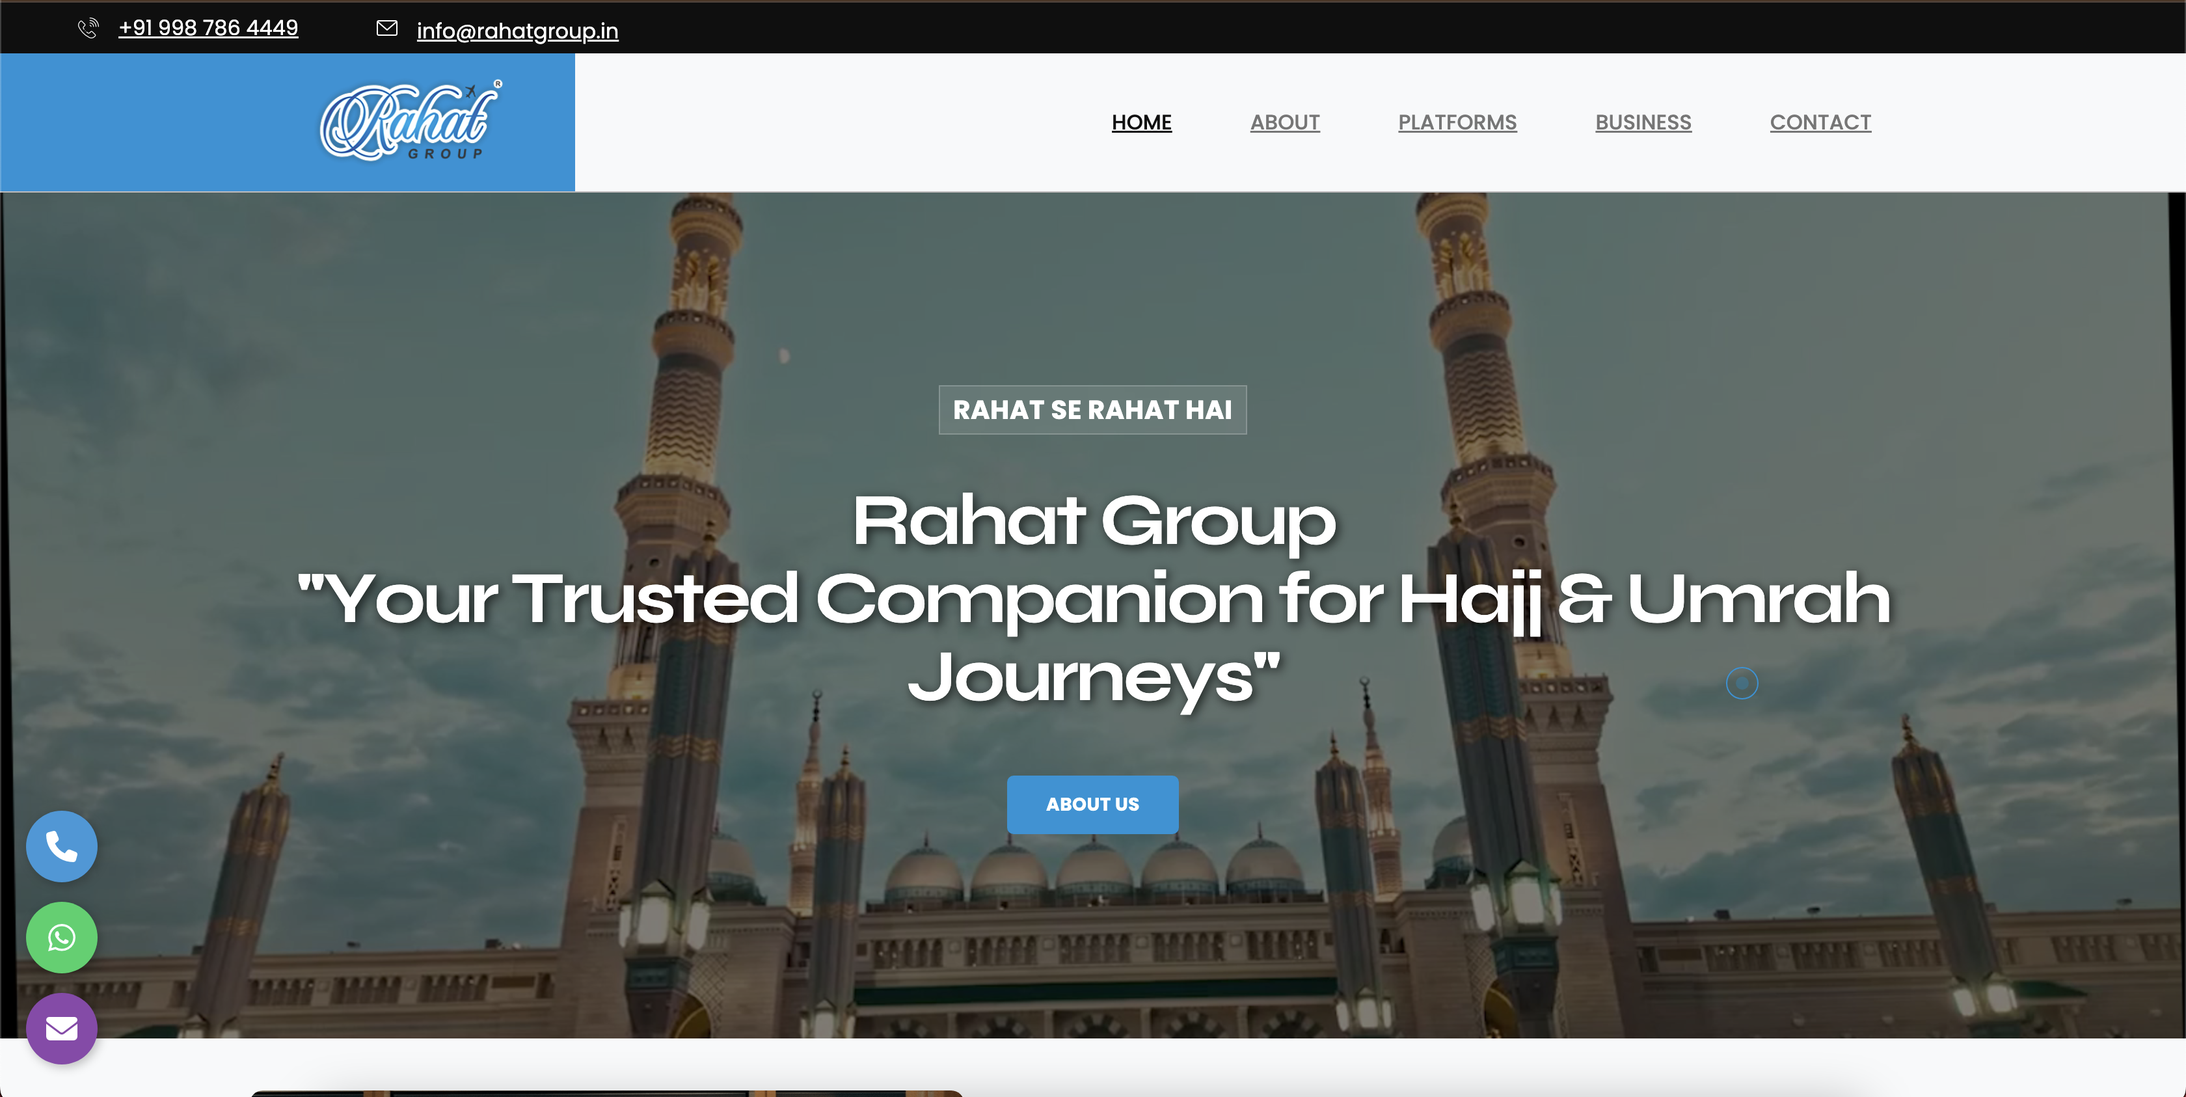Open the PLATFORMS navigation menu

click(x=1457, y=122)
